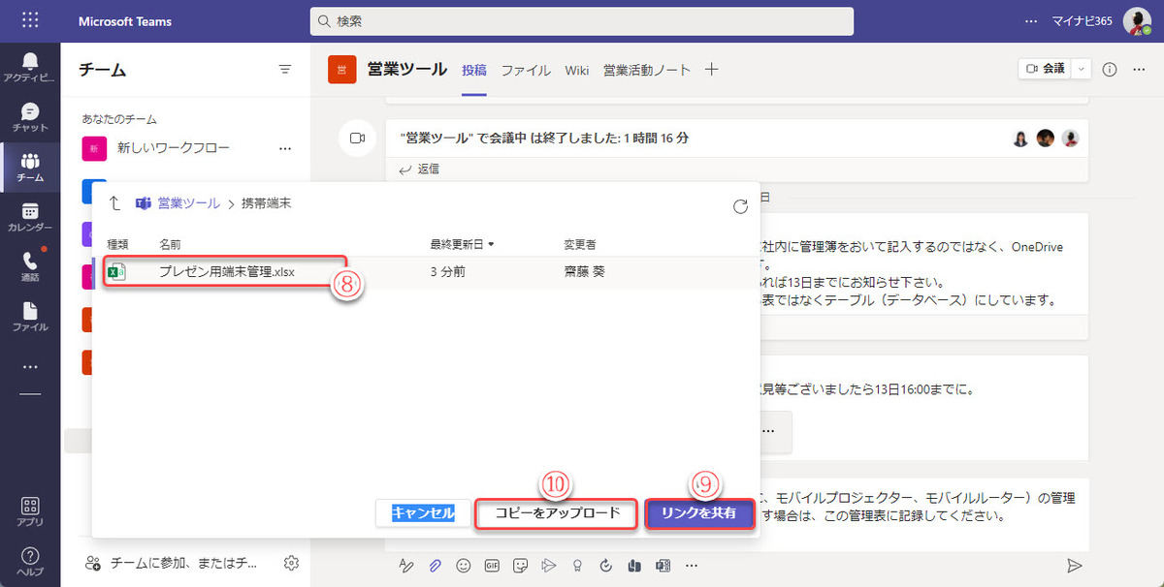
Task: Click the paperclip attach icon
Action: coord(436,566)
